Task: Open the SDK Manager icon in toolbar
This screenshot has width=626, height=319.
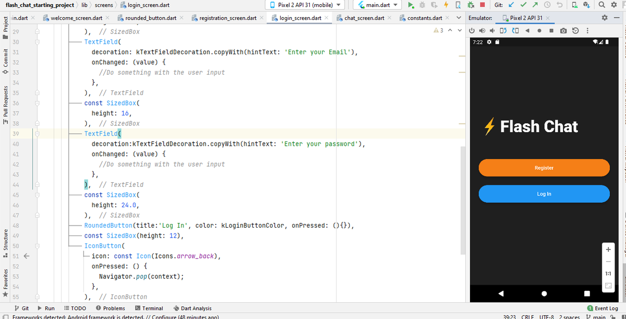Action: (x=587, y=5)
